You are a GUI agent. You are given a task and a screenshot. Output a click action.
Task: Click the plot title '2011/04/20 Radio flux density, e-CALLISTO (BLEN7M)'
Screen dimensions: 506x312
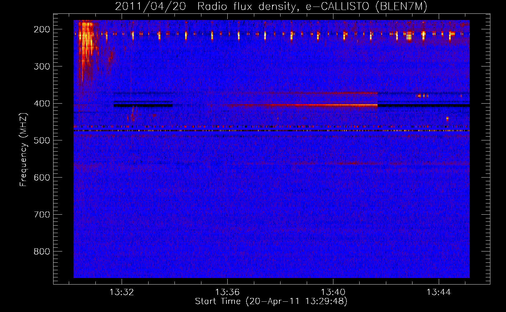(x=271, y=6)
